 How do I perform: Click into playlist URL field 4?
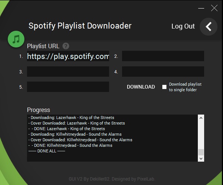coord(163,72)
